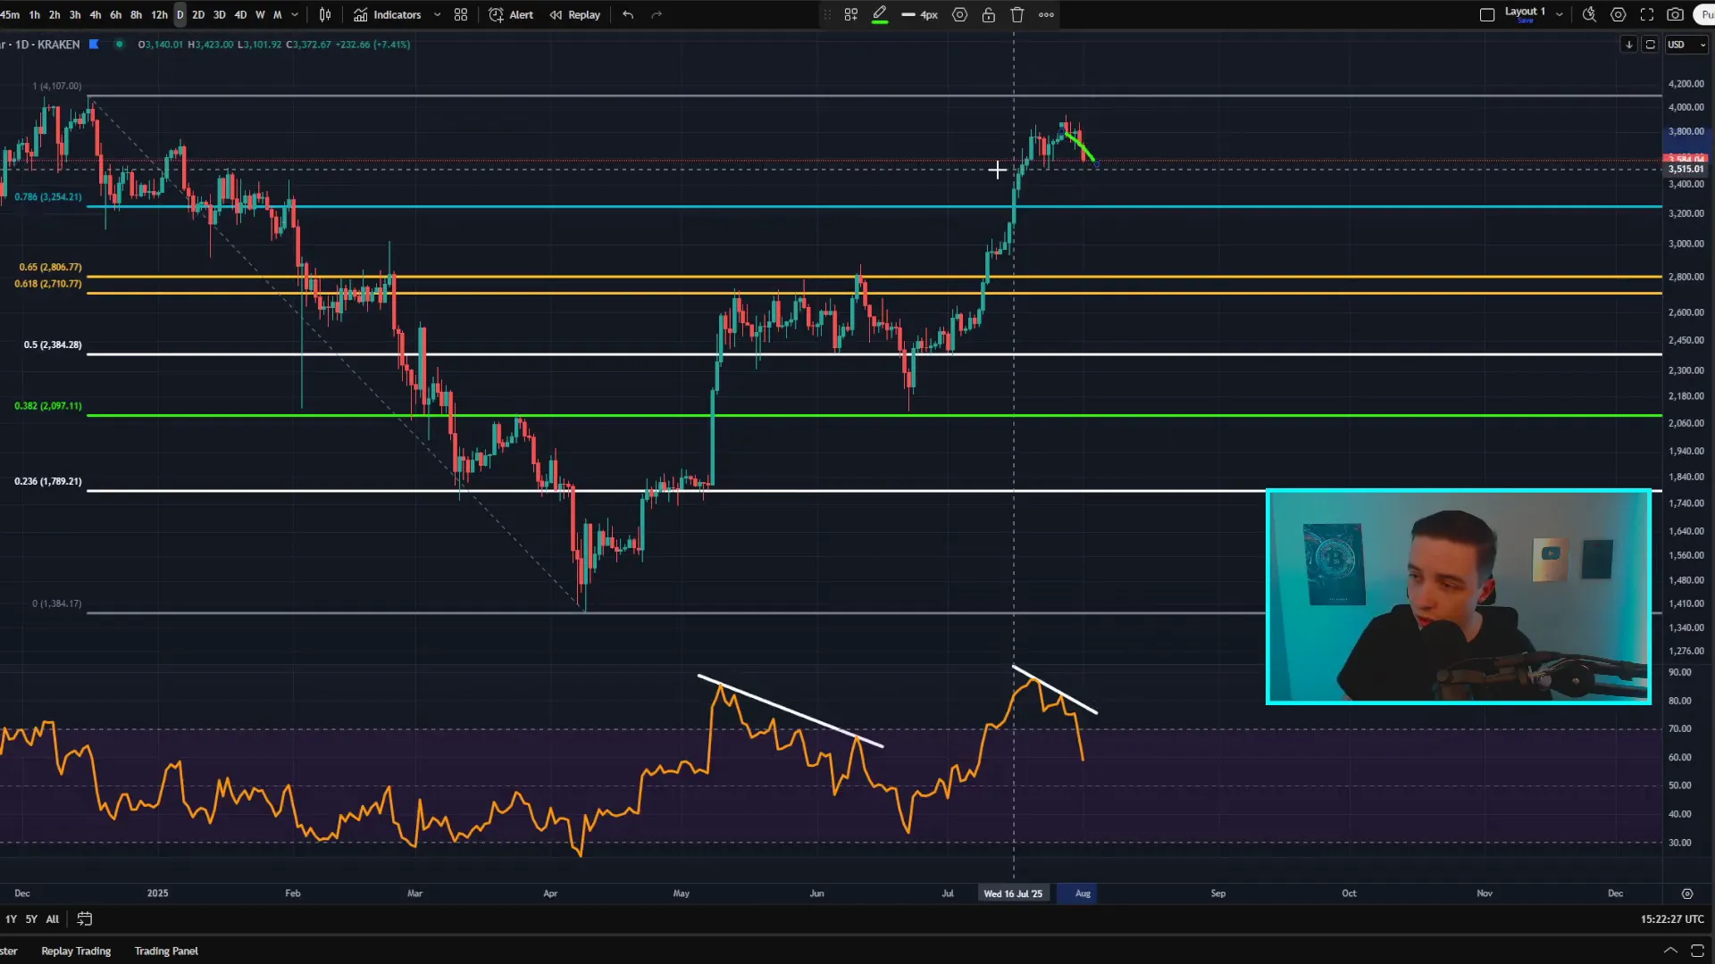The image size is (1715, 964).
Task: Switch to the M monthly timeframe
Action: [278, 15]
